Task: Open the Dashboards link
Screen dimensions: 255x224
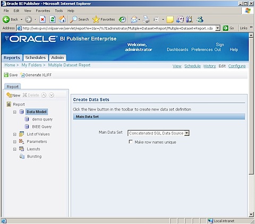Action: point(177,49)
